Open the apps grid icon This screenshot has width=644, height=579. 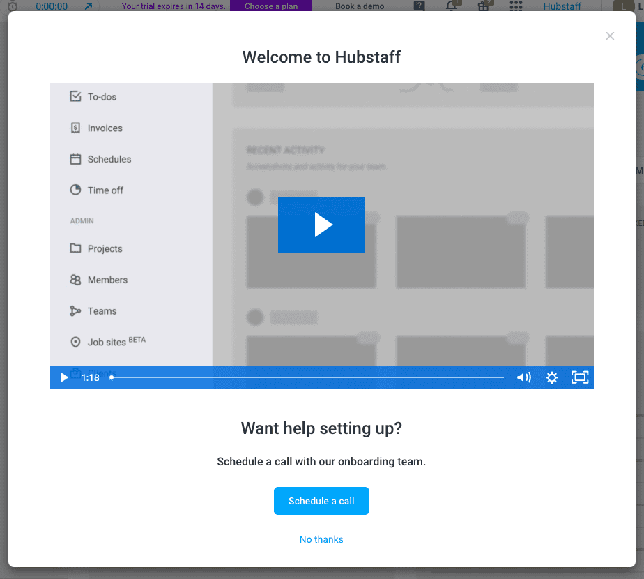tap(516, 6)
